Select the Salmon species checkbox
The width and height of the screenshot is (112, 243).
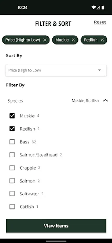point(12,181)
